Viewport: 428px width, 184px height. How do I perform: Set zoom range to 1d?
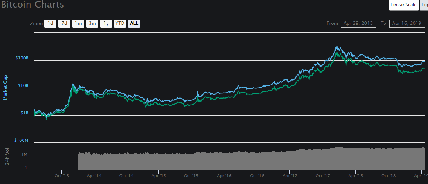coord(50,23)
